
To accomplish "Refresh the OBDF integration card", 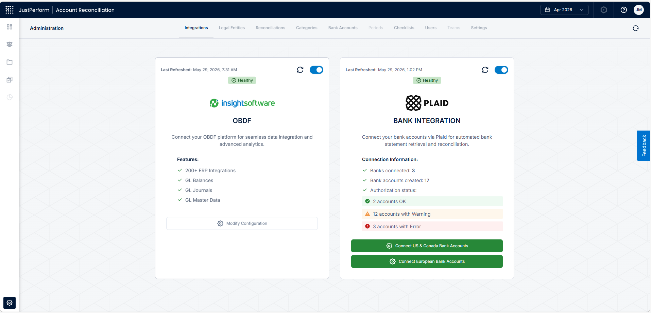I will [300, 70].
